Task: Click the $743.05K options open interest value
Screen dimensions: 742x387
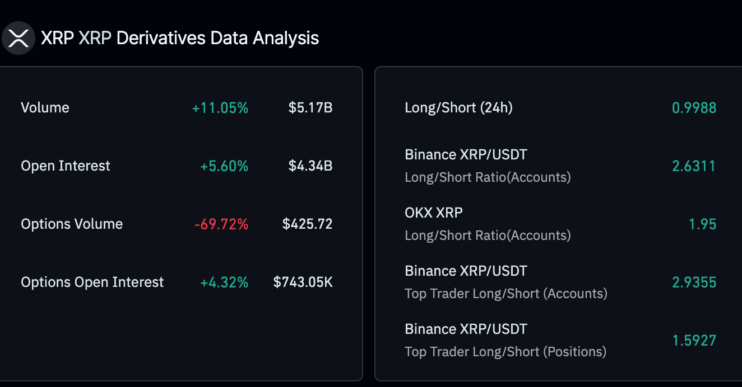Action: point(303,282)
